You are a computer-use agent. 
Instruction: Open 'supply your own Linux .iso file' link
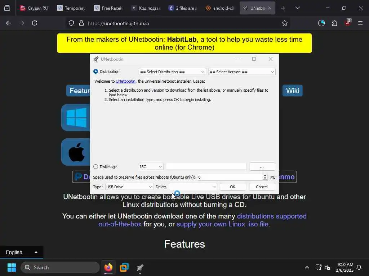coord(222,224)
